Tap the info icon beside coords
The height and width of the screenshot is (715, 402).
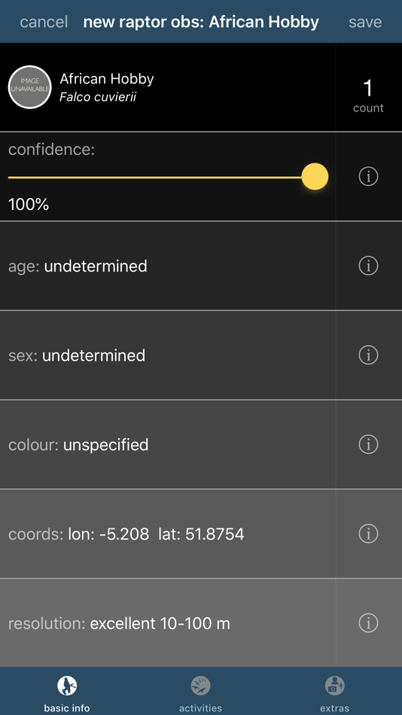[368, 534]
